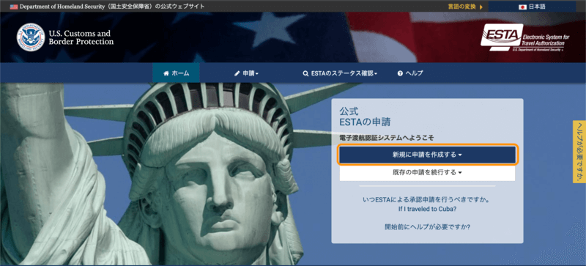The image size is (586, 266).
Task: Click the US flag icon in top bar
Action: point(14,7)
